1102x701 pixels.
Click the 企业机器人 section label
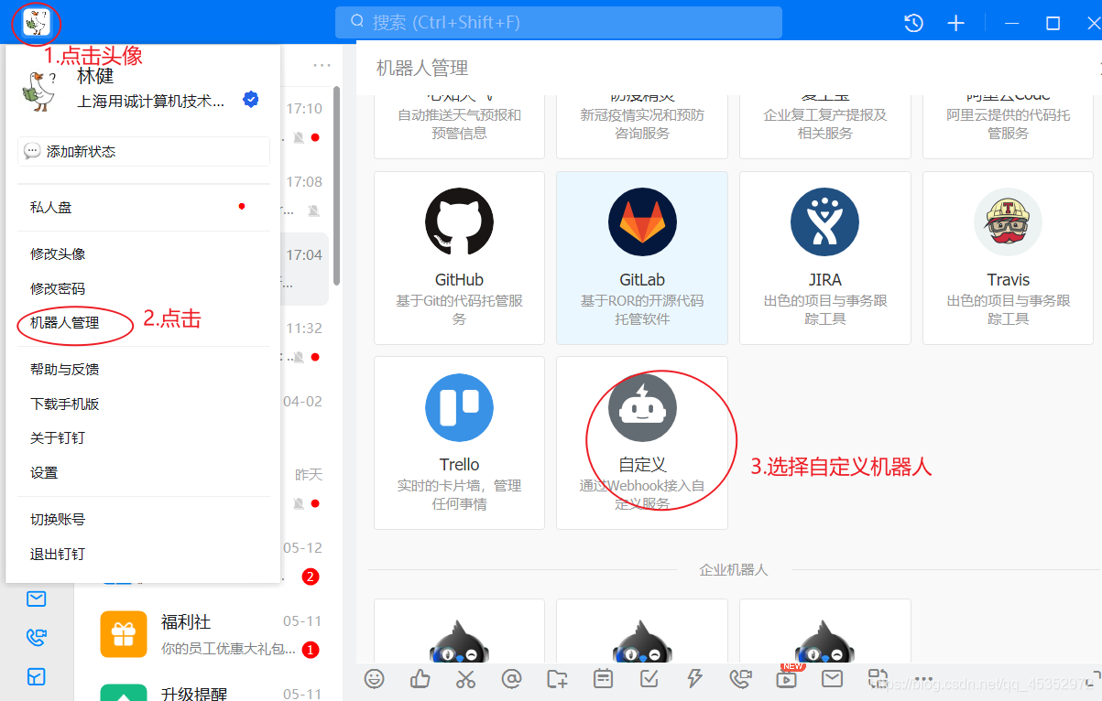click(734, 569)
